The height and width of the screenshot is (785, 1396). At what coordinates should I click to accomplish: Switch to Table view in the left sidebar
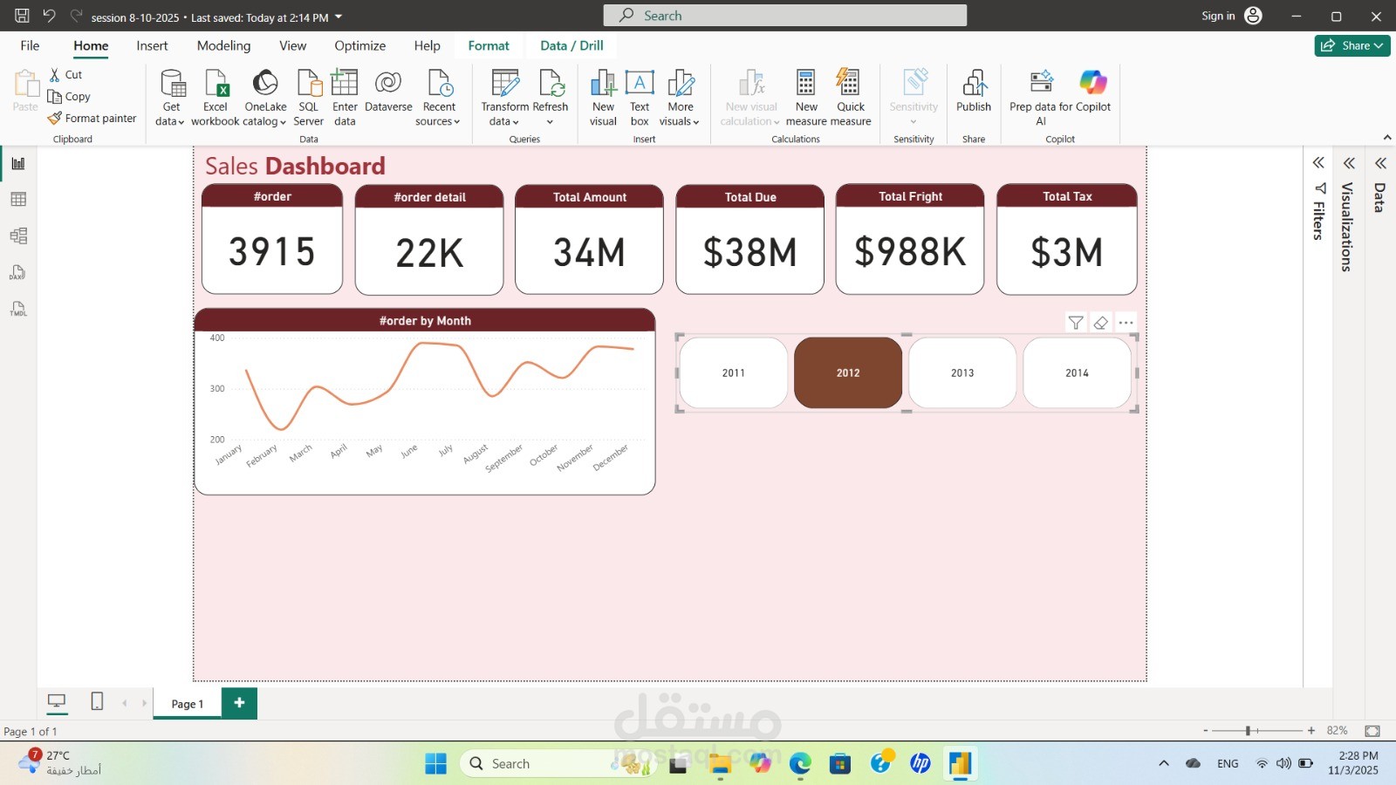pyautogui.click(x=17, y=199)
